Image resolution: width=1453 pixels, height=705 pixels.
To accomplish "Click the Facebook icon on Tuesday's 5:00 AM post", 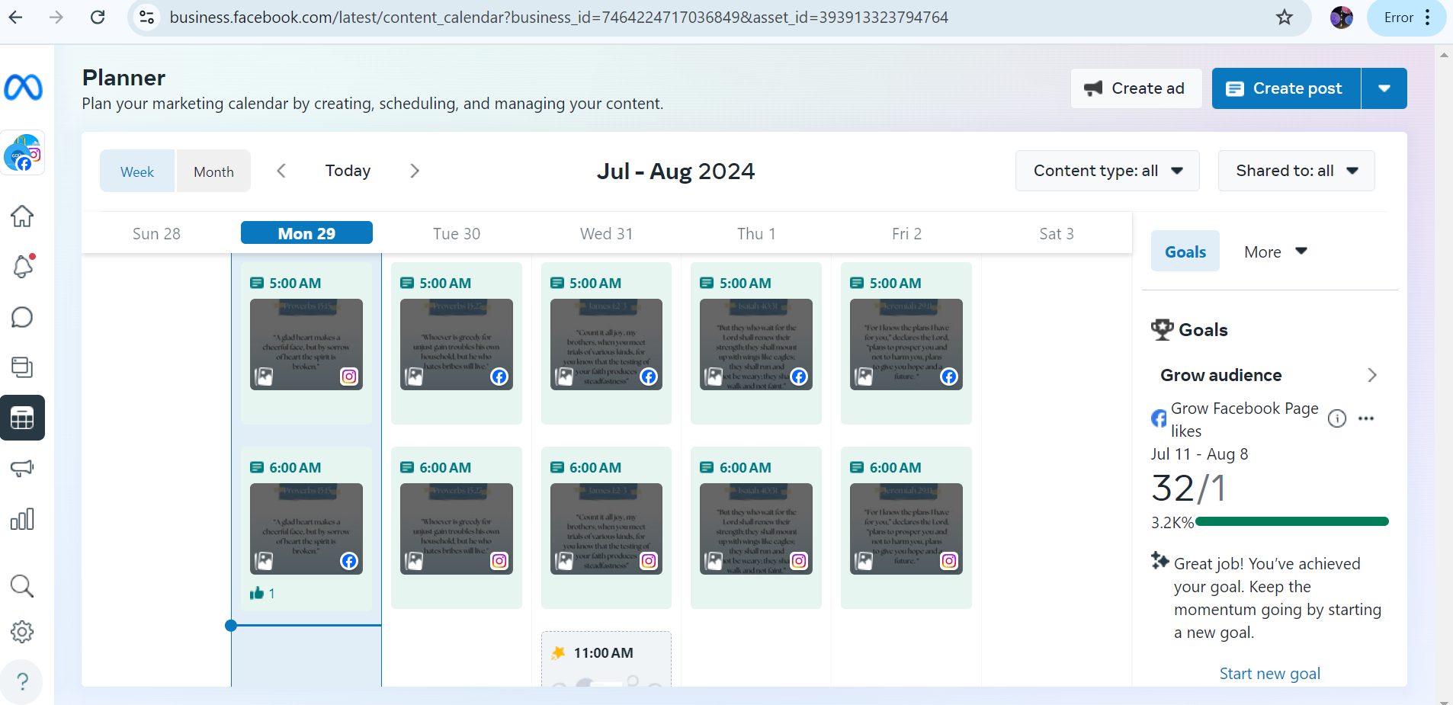I will pyautogui.click(x=499, y=377).
